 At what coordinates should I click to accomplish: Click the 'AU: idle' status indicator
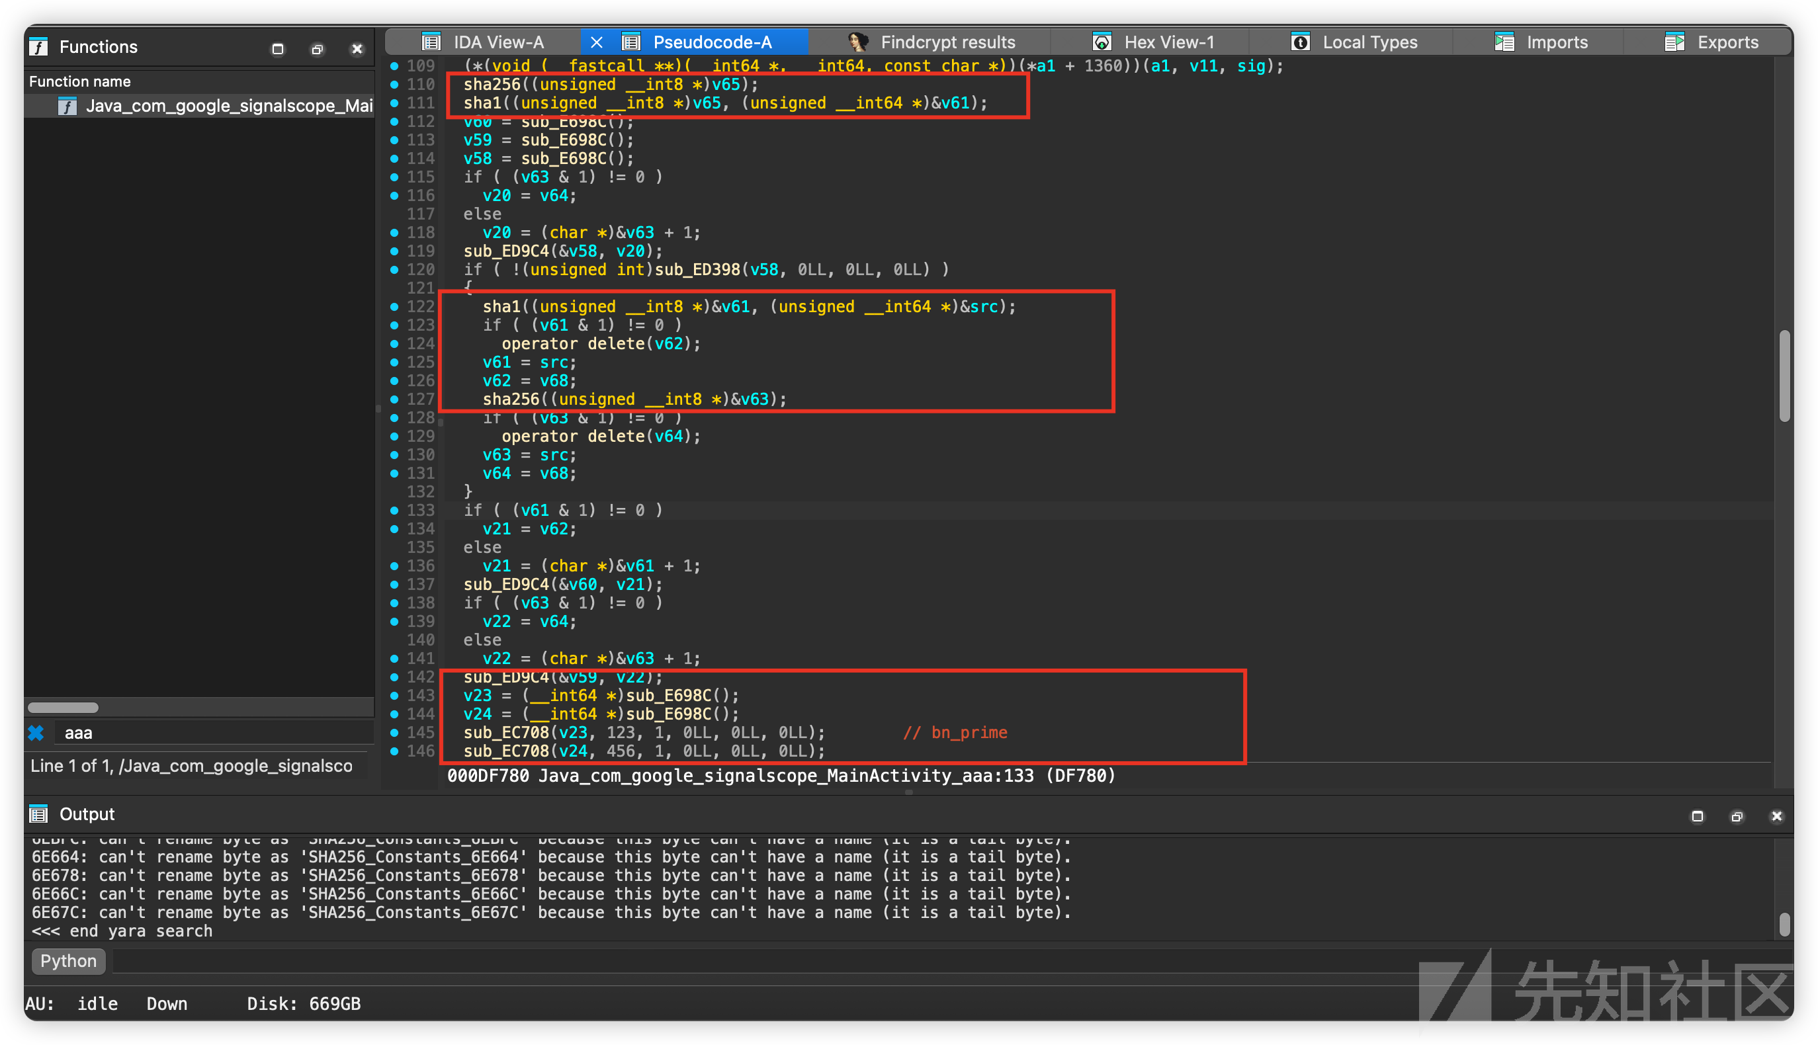click(x=71, y=1003)
